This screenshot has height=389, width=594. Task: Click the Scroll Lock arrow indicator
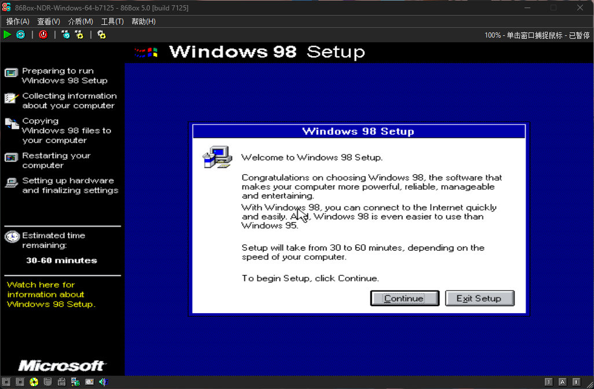(x=576, y=382)
